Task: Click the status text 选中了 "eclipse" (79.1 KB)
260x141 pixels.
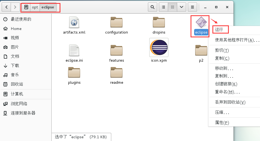Action: coord(81,137)
